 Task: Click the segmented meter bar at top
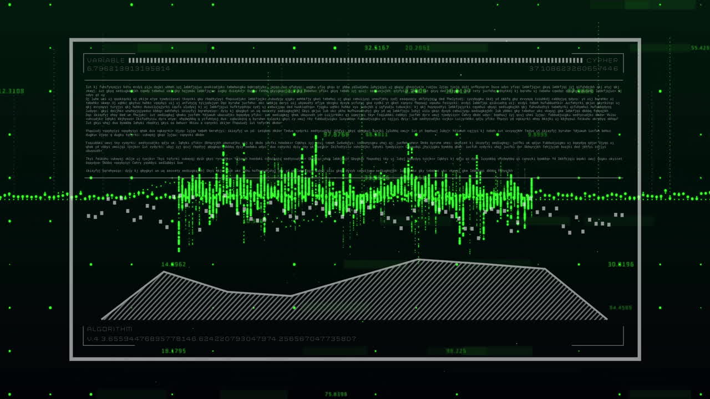(355, 59)
